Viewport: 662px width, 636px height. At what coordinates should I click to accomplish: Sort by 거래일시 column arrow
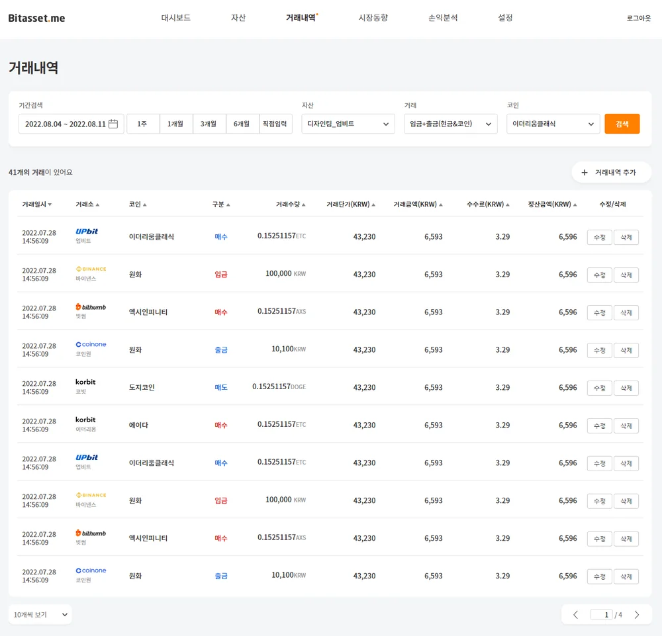tap(50, 205)
